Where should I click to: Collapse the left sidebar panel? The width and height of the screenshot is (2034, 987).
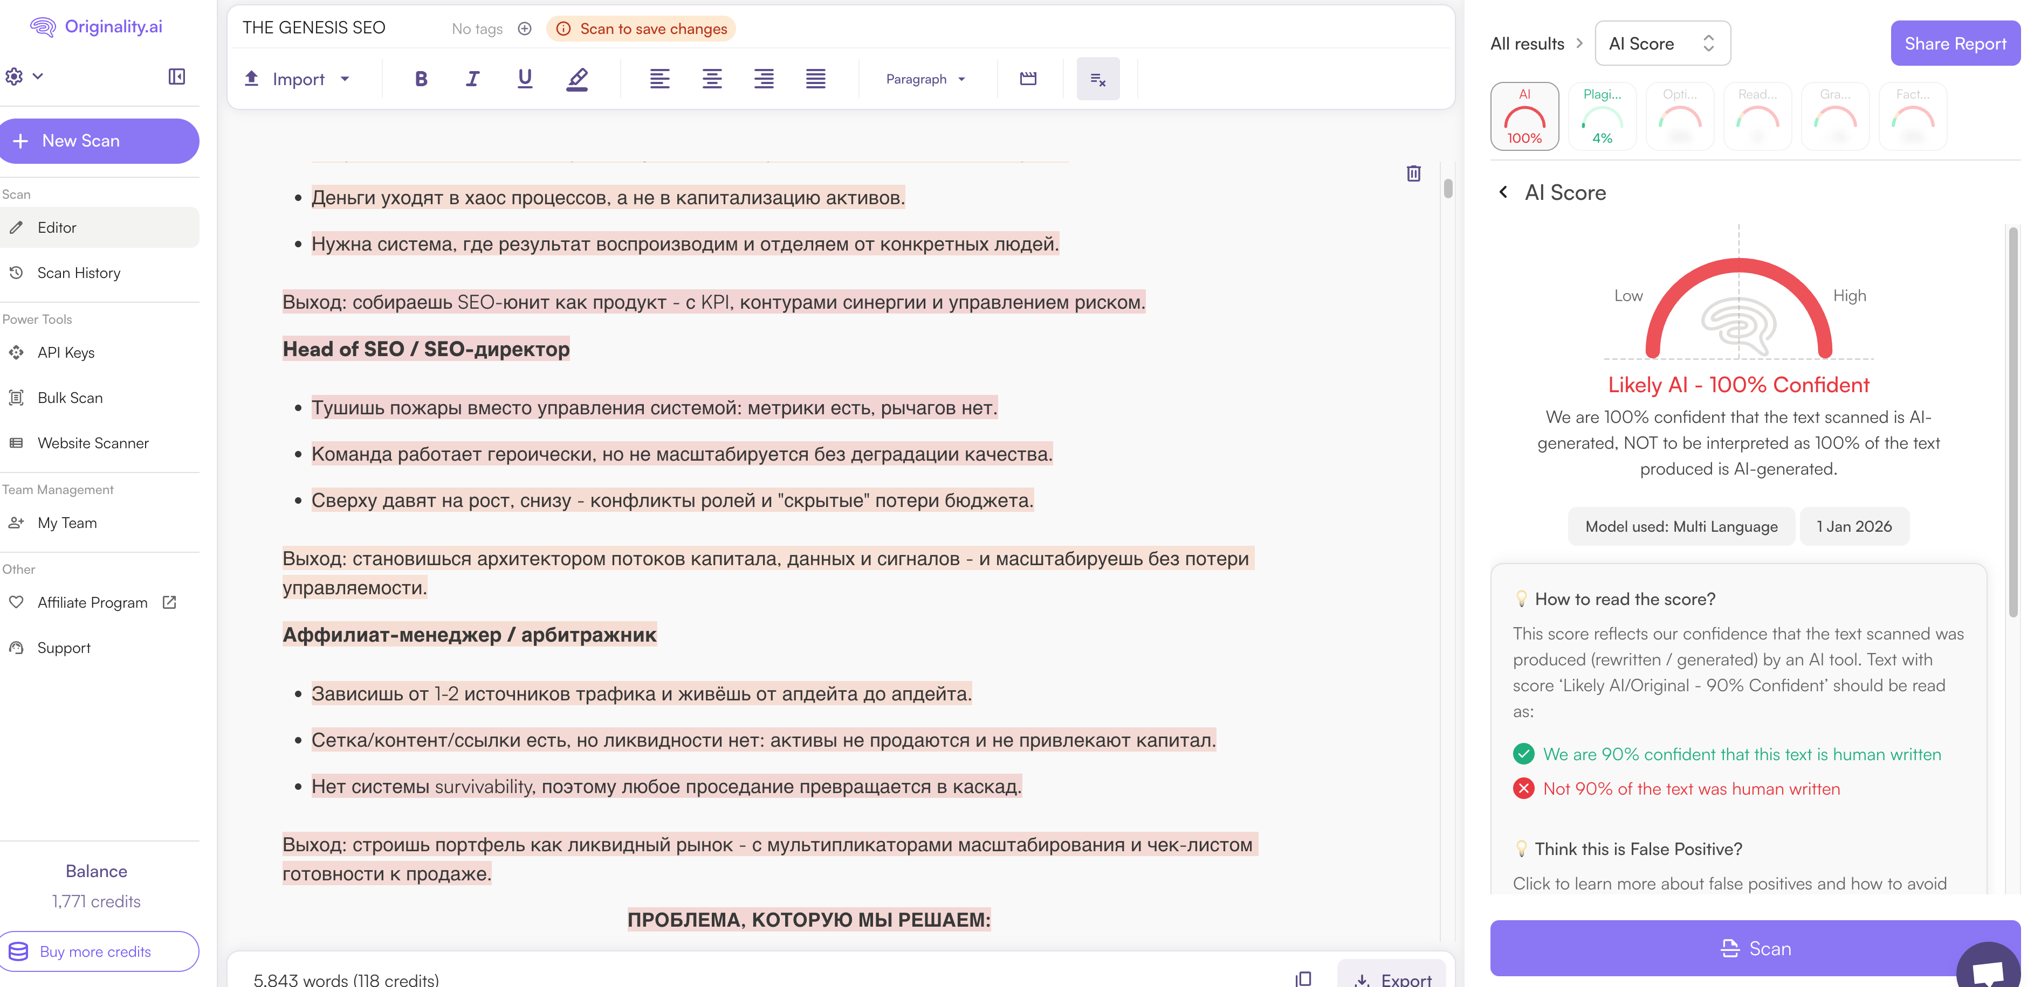[x=177, y=76]
